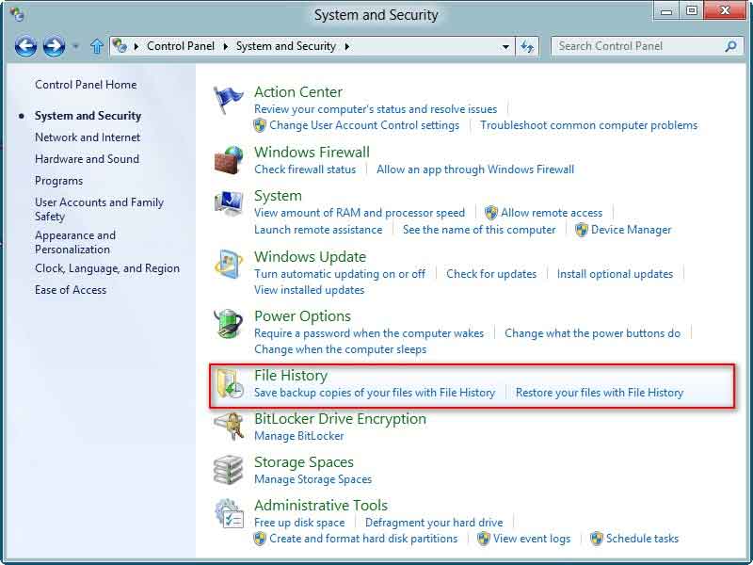The image size is (753, 565).
Task: Click the System and Security breadcrumb
Action: 286,46
